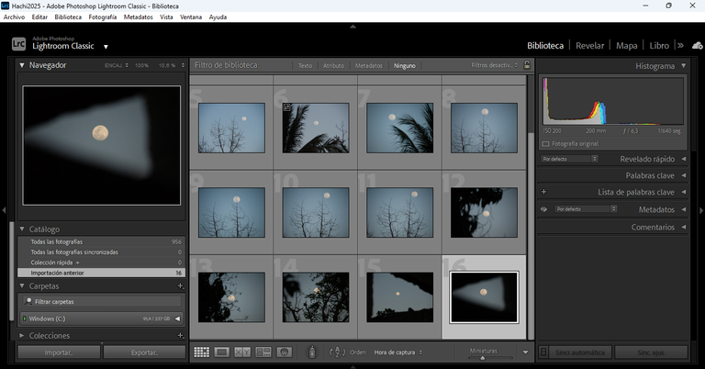Select the Metadatos library filter
Screen dimensions: 705x369
pos(369,65)
